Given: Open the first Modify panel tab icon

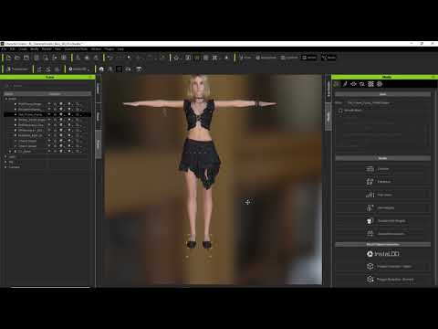Looking at the screenshot, I should 337,84.
